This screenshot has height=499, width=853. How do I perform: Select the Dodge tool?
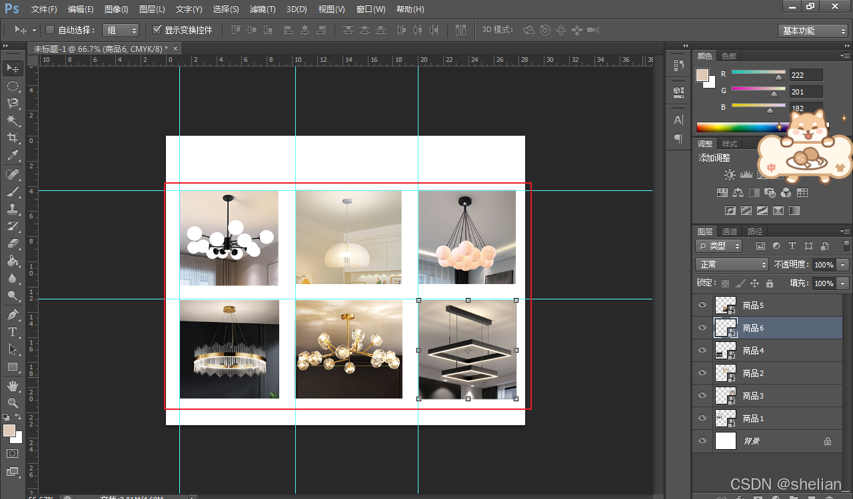(13, 296)
